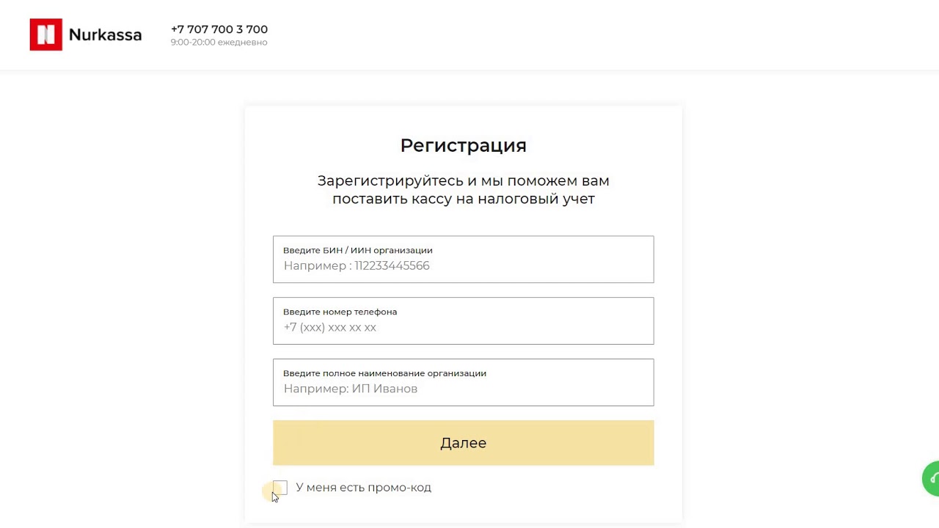Click the 'Введите БИН / ИИН организации' label
Image resolution: width=939 pixels, height=528 pixels.
(357, 250)
